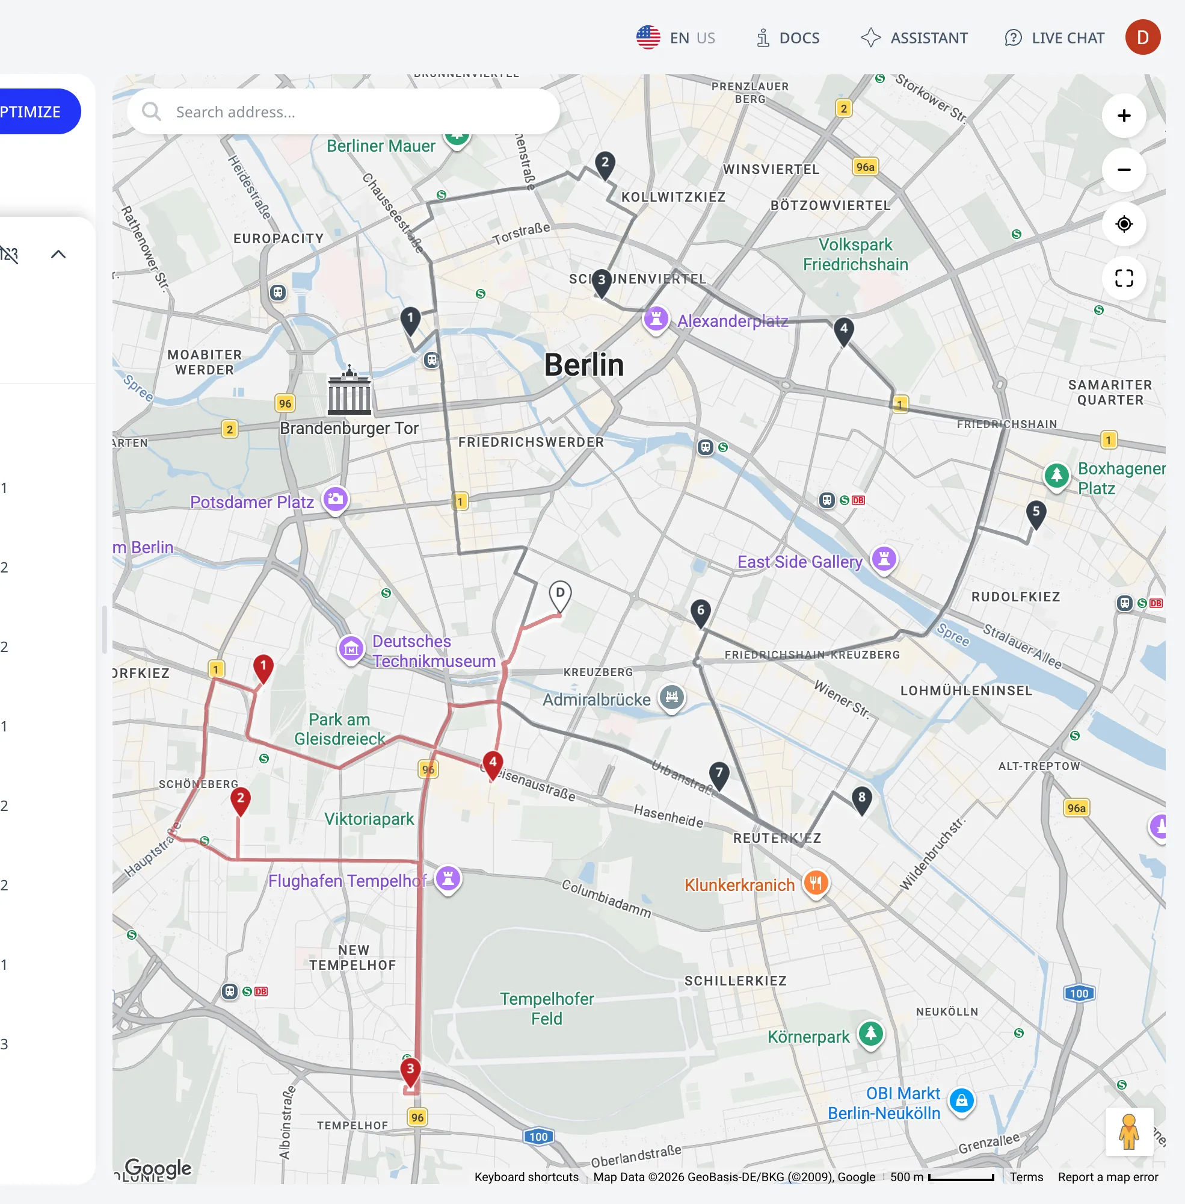Image resolution: width=1185 pixels, height=1204 pixels.
Task: Click the Deutsches Technikmuseum museum icon
Action: pos(351,650)
